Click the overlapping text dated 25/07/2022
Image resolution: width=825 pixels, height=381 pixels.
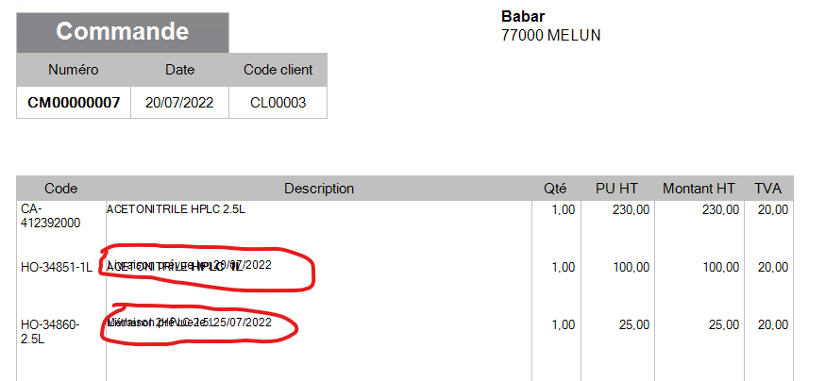[190, 322]
